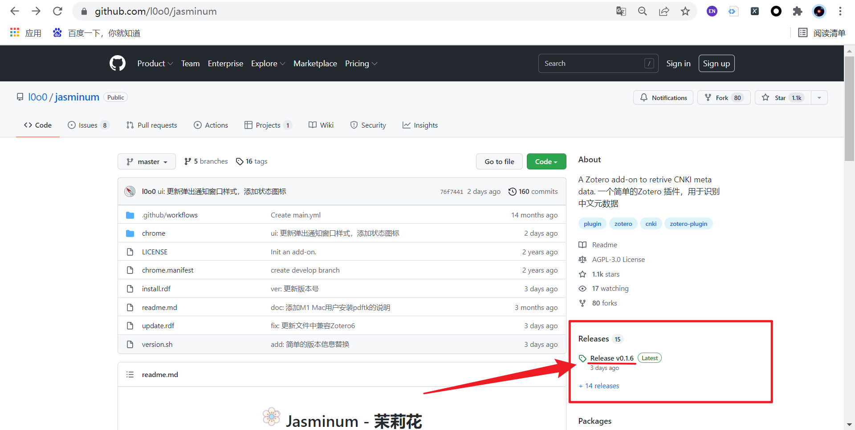Click the browser address bar URL
The image size is (855, 430).
(156, 11)
